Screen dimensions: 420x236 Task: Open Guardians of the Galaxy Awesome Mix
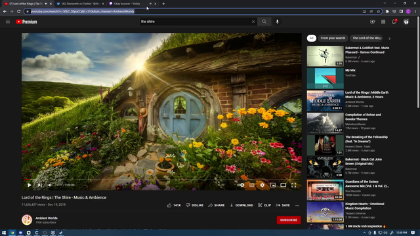click(x=325, y=189)
